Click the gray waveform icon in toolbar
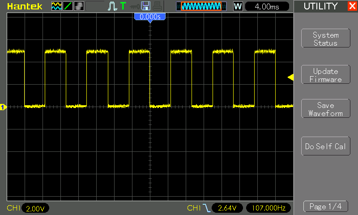This screenshot has width=358, height=215. pyautogui.click(x=79, y=6)
